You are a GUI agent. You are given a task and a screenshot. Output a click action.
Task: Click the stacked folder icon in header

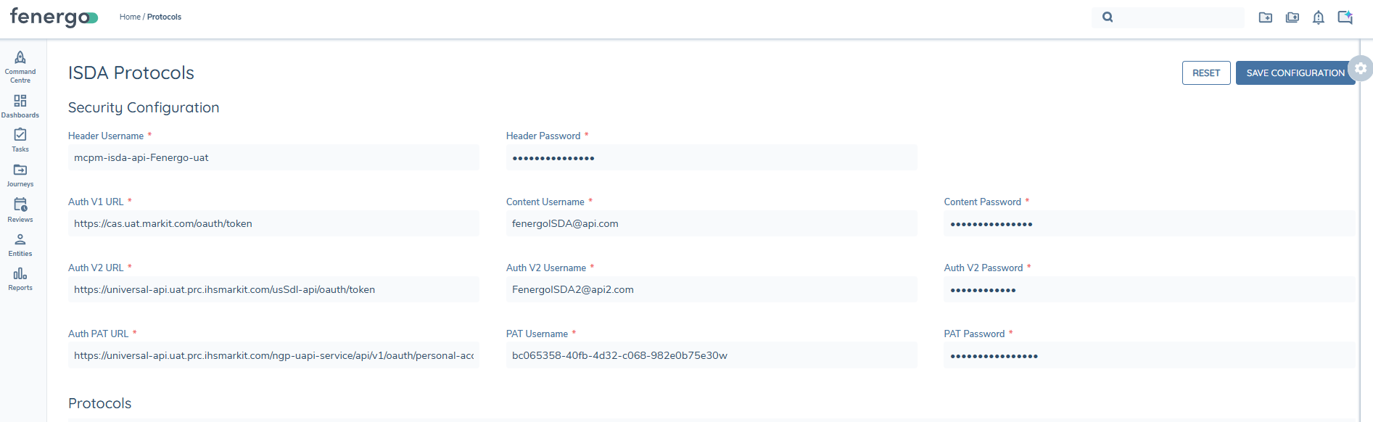[1292, 17]
